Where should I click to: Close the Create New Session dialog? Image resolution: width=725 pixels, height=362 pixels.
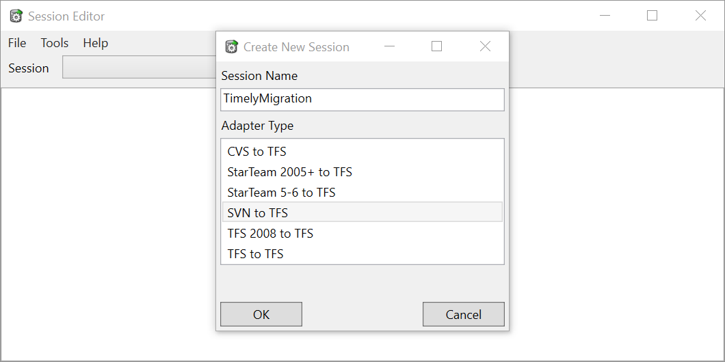coord(485,46)
